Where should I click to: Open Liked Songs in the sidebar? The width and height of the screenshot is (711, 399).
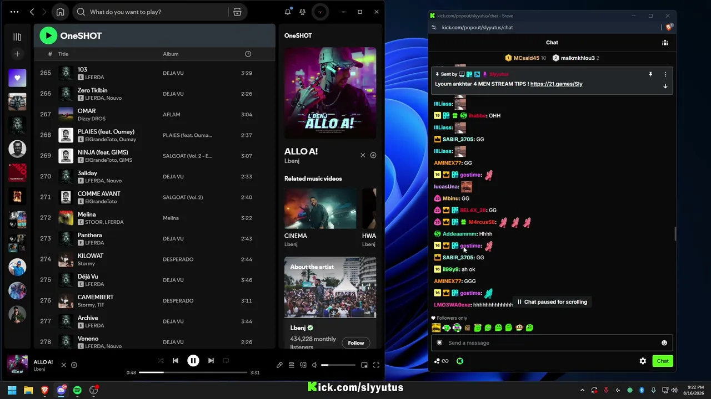point(17,78)
